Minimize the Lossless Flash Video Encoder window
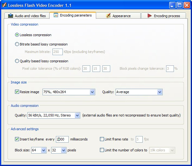 172,5
